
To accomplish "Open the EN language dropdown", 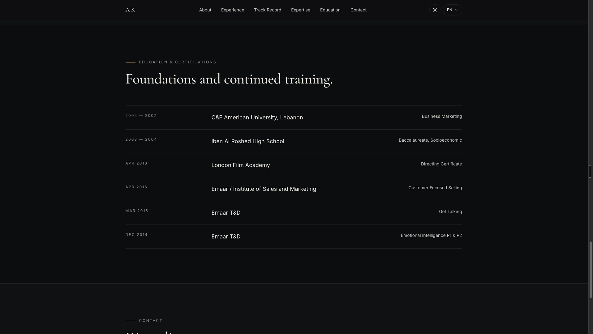I will click(x=452, y=10).
